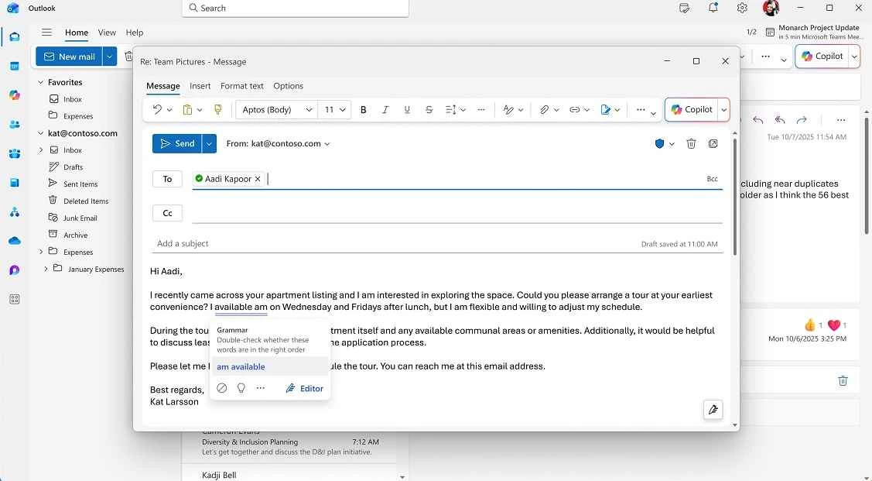Click the message encryption shield icon
This screenshot has height=481, width=872.
coord(659,143)
